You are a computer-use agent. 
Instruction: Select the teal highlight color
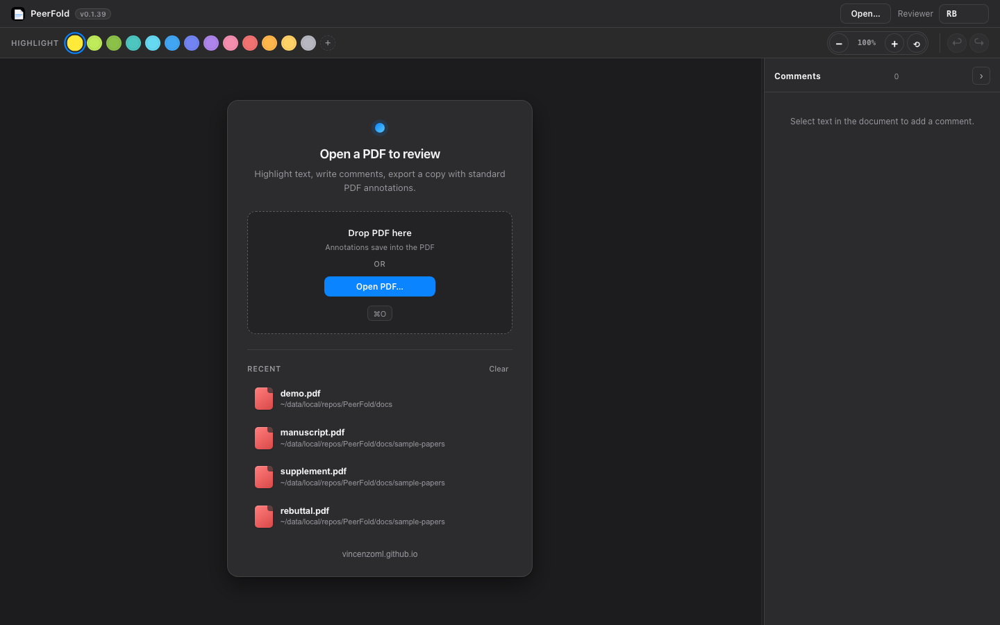[x=133, y=43]
